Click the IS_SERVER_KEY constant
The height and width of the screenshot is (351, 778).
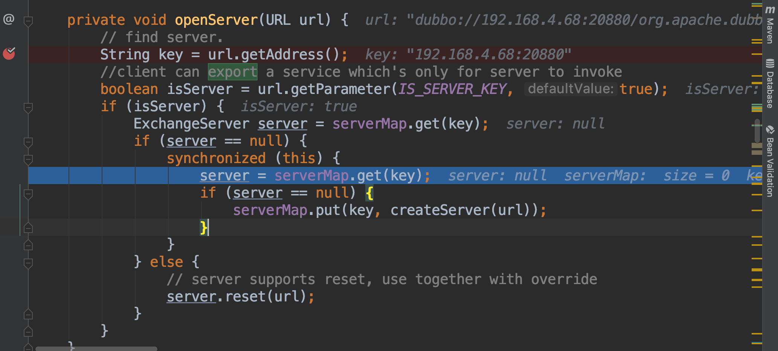pos(452,89)
